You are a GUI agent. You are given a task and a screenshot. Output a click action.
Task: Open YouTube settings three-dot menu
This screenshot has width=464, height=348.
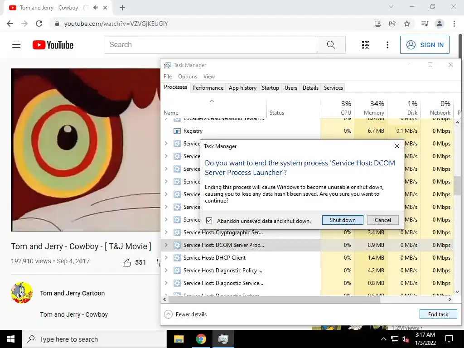387,45
